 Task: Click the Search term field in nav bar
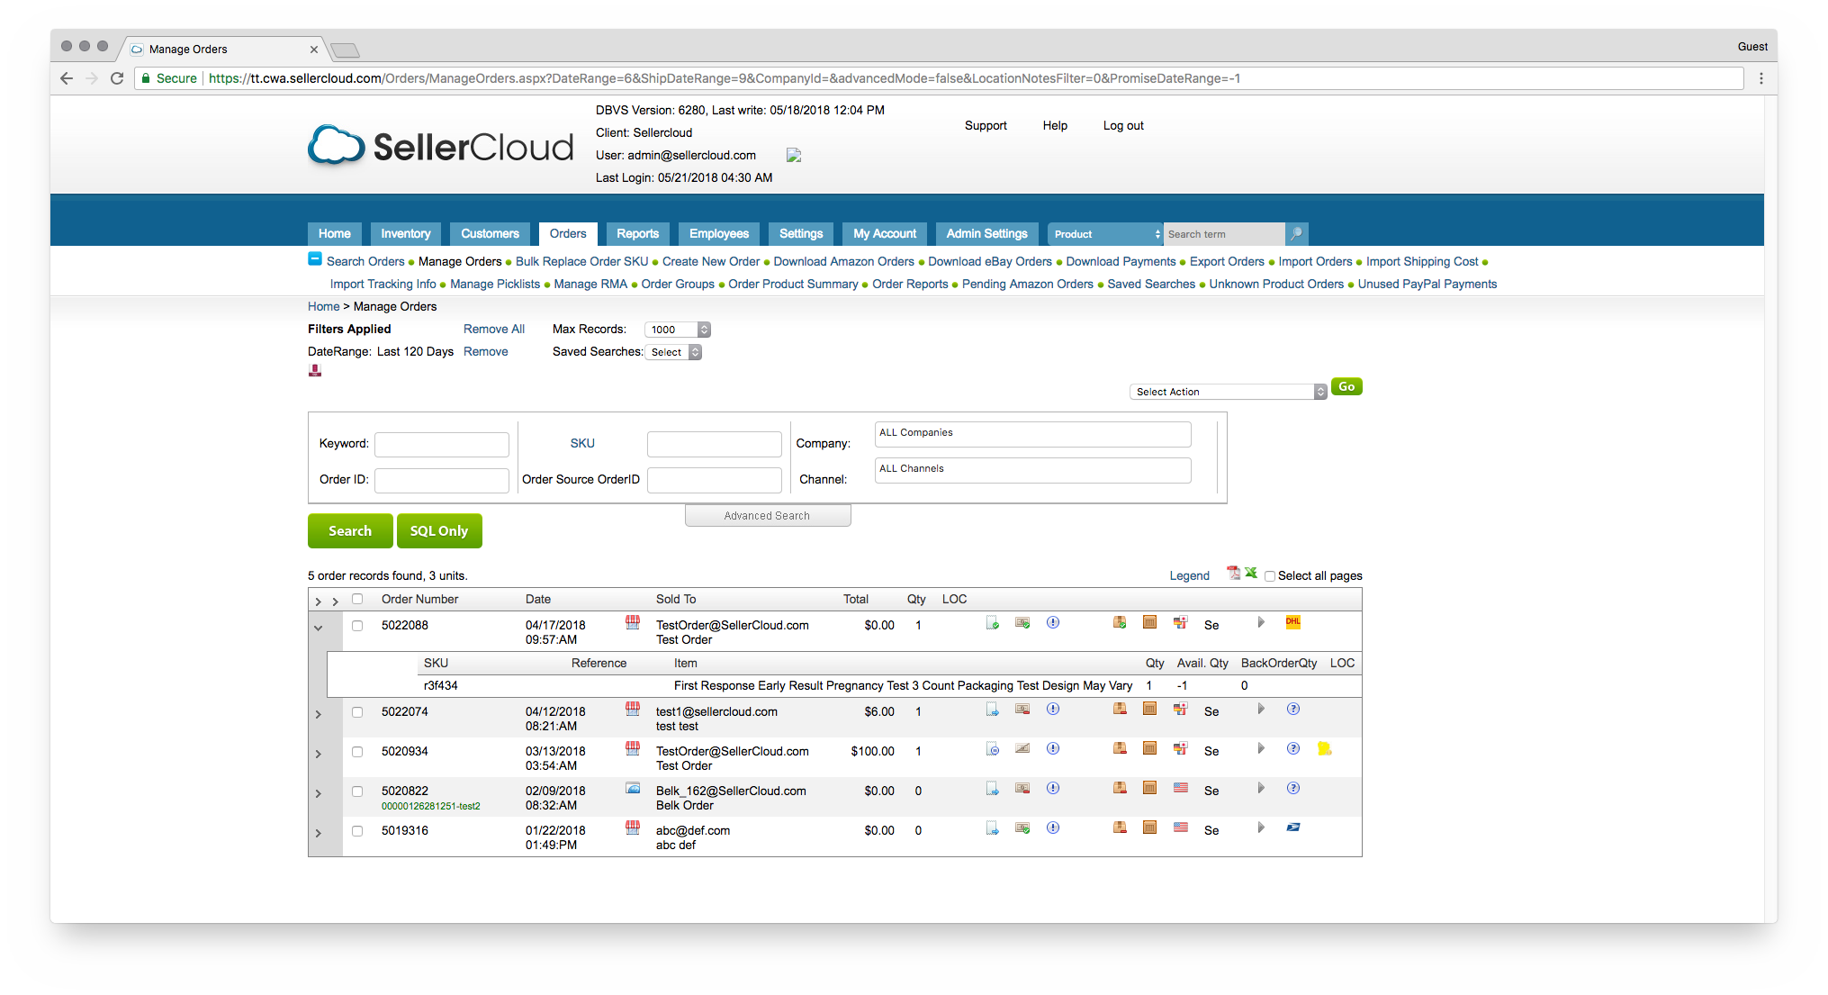(x=1224, y=234)
